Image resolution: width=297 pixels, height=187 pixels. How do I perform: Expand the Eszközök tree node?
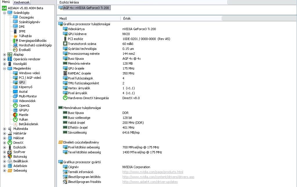point(4,147)
